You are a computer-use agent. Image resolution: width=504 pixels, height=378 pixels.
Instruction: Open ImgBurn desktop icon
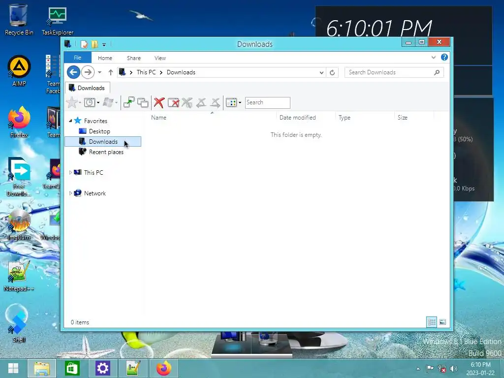(19, 224)
